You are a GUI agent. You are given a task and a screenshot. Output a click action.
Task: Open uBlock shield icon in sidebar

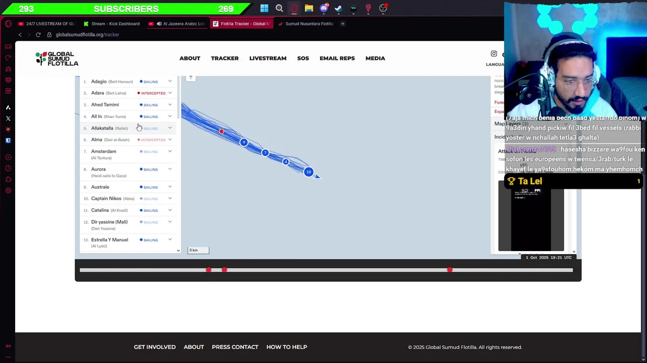coord(8,129)
